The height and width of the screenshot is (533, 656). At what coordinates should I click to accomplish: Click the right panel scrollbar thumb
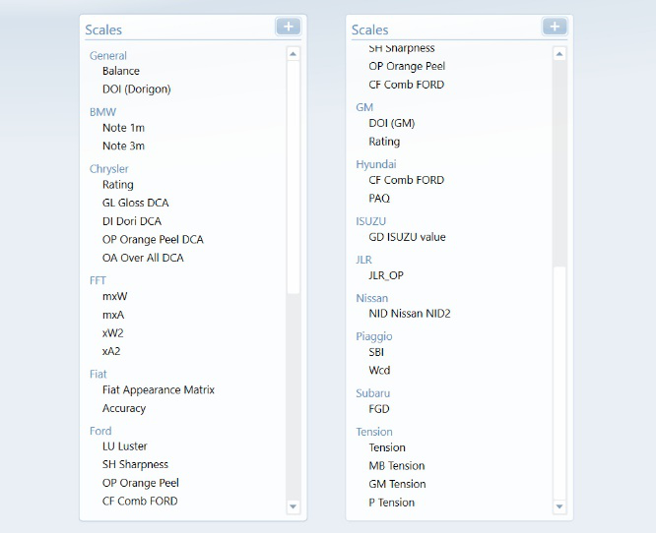click(x=559, y=383)
